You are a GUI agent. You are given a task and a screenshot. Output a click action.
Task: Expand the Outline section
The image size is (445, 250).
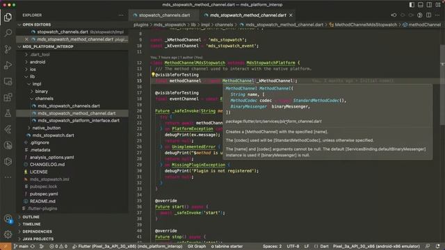tap(31, 217)
